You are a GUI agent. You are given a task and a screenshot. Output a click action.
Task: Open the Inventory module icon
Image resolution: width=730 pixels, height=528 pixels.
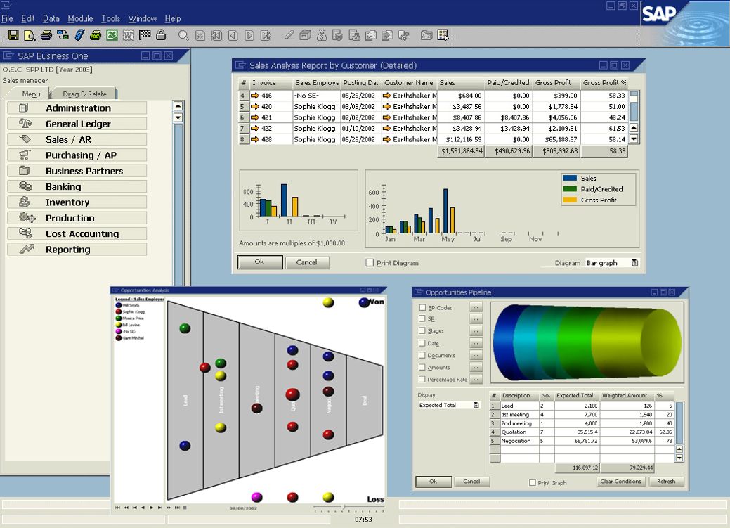pos(25,202)
